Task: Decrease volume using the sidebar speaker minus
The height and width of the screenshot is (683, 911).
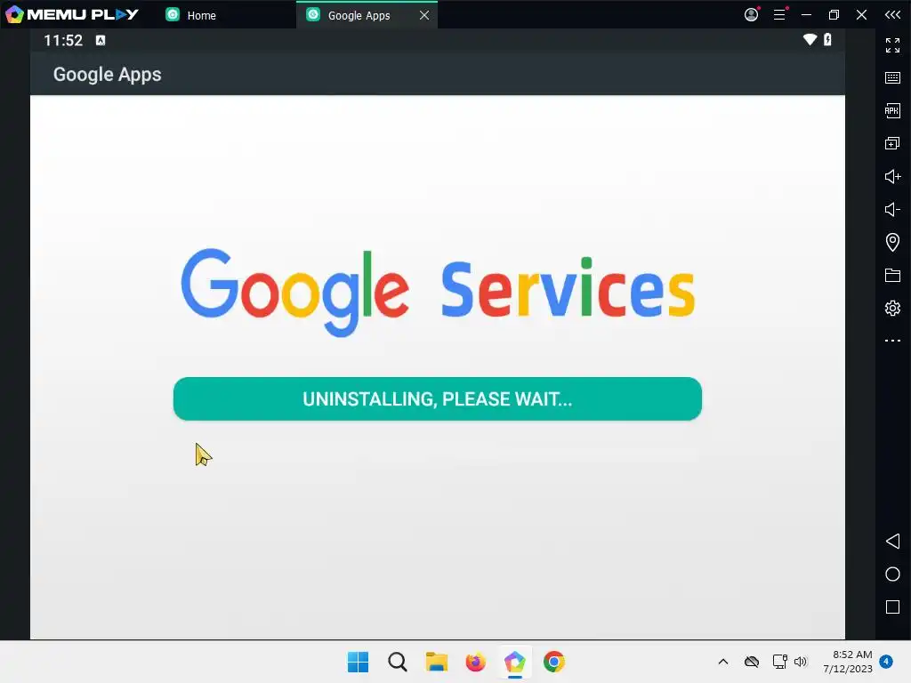Action: (892, 209)
